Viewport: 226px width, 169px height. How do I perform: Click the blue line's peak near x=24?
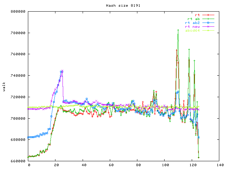pyautogui.click(x=61, y=71)
